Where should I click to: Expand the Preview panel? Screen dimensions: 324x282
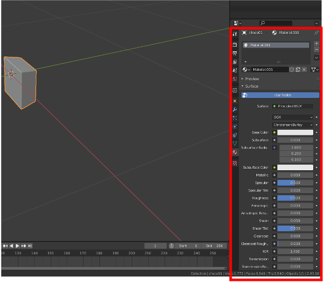click(252, 79)
